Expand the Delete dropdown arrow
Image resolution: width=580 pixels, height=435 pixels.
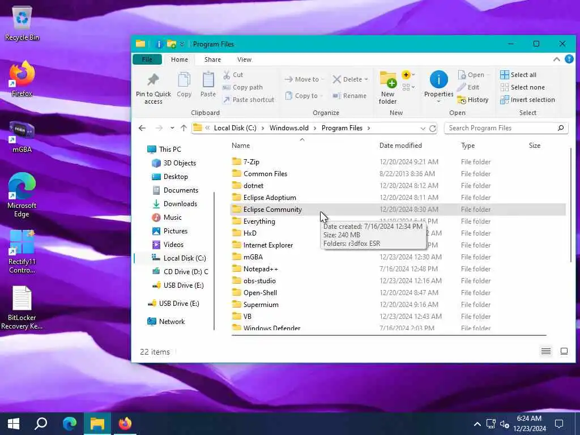click(366, 79)
